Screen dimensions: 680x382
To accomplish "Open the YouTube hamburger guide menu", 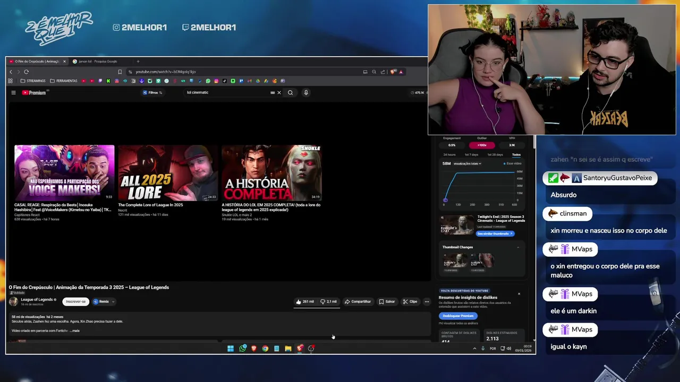I will [x=13, y=92].
